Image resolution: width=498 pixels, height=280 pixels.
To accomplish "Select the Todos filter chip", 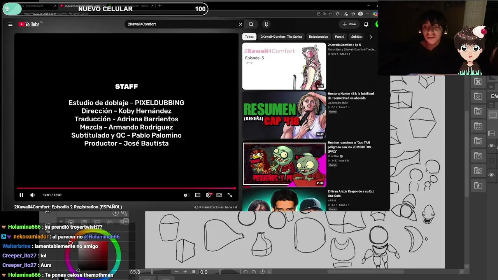I will click(249, 37).
